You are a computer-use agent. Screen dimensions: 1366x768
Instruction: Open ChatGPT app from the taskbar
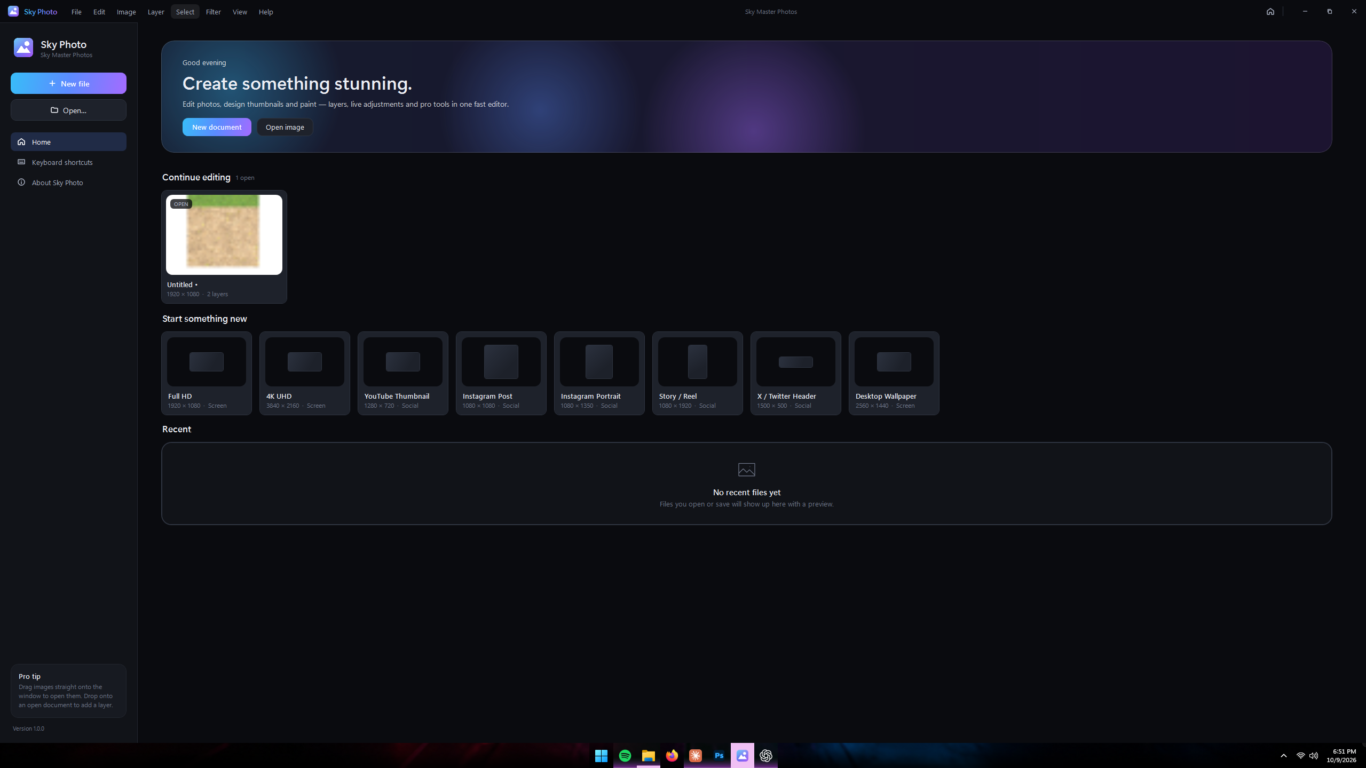[765, 755]
